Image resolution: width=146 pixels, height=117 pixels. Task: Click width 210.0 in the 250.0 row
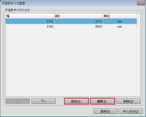(50, 27)
